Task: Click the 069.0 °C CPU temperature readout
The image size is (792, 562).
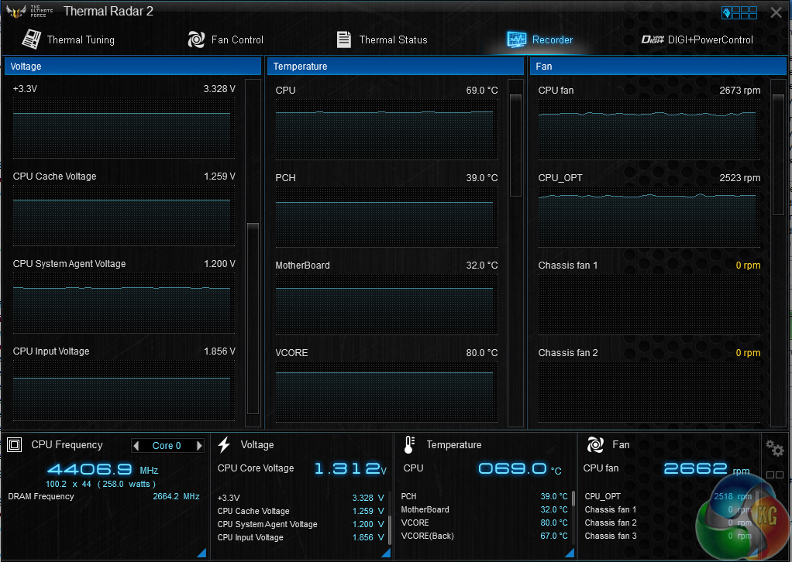Action: (x=520, y=469)
